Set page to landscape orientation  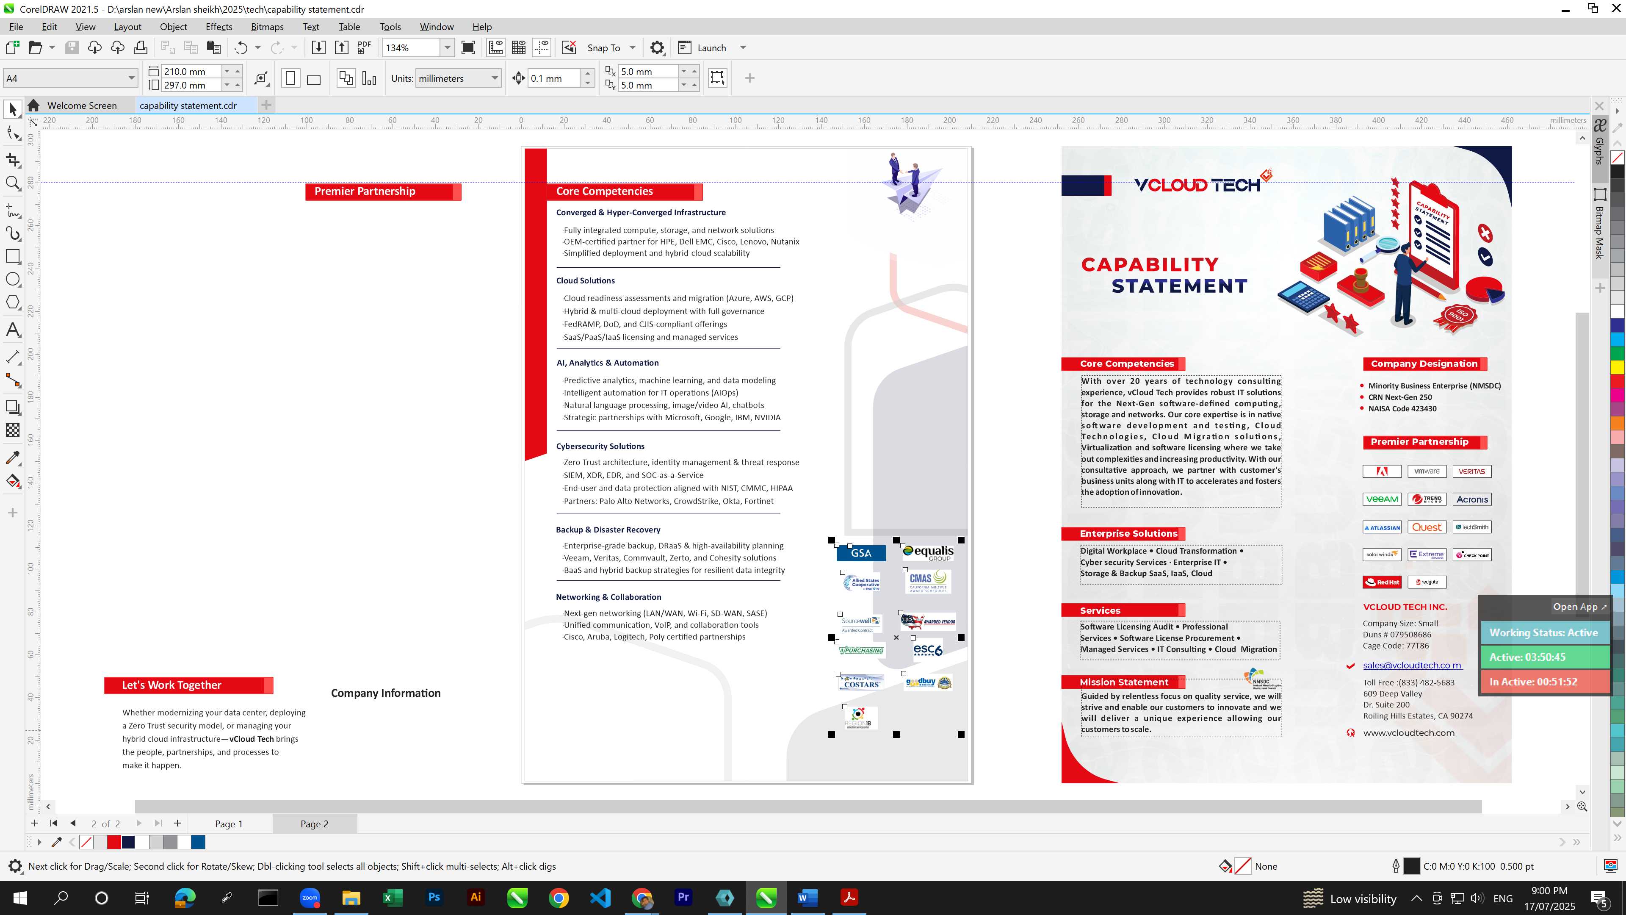pos(314,78)
